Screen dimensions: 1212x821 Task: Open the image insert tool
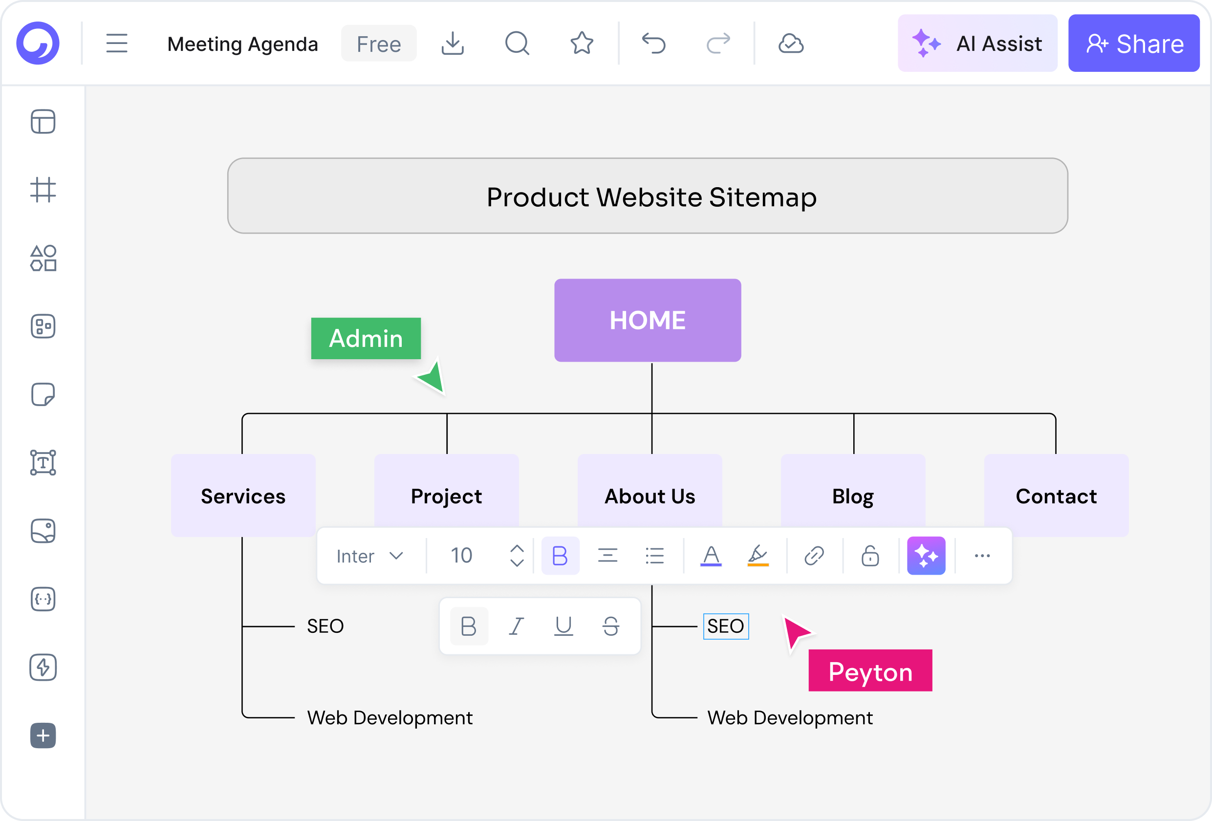pos(43,531)
